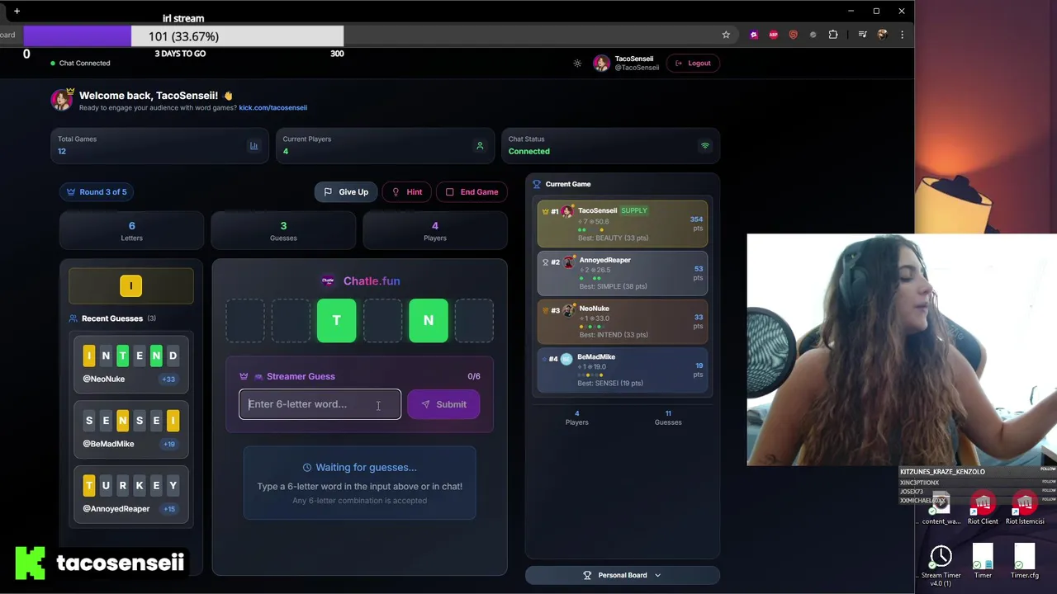
Task: Click the green N letter tile
Action: [x=429, y=320]
